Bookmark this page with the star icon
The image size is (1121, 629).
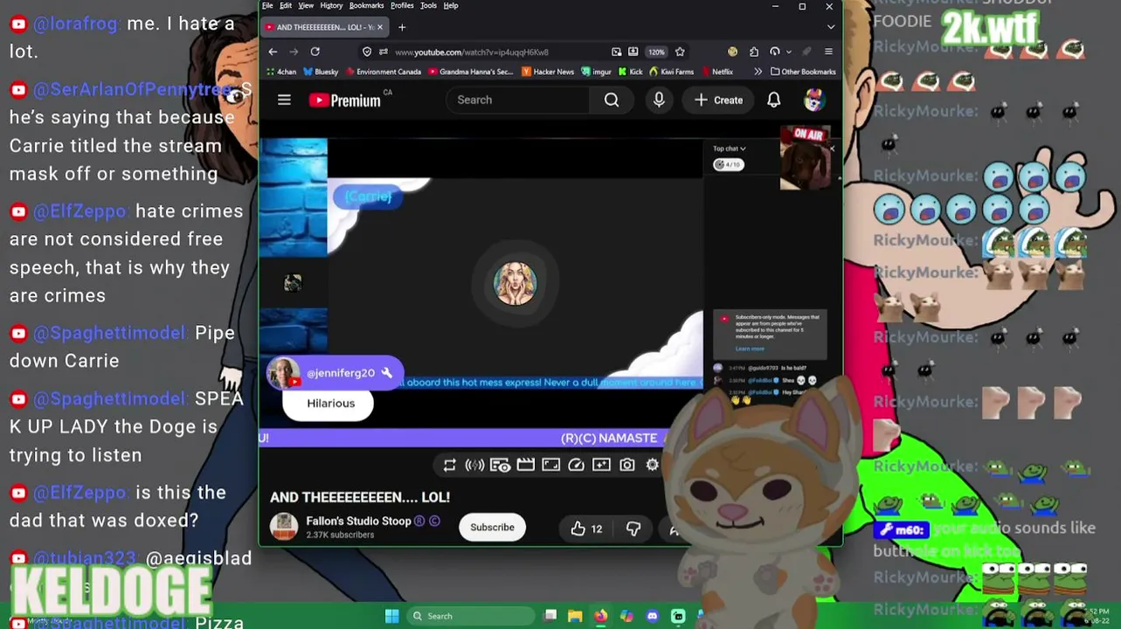click(680, 52)
